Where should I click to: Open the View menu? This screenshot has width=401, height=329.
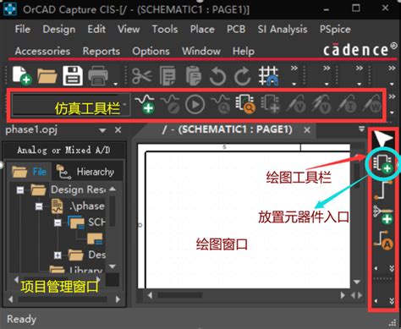pos(129,29)
